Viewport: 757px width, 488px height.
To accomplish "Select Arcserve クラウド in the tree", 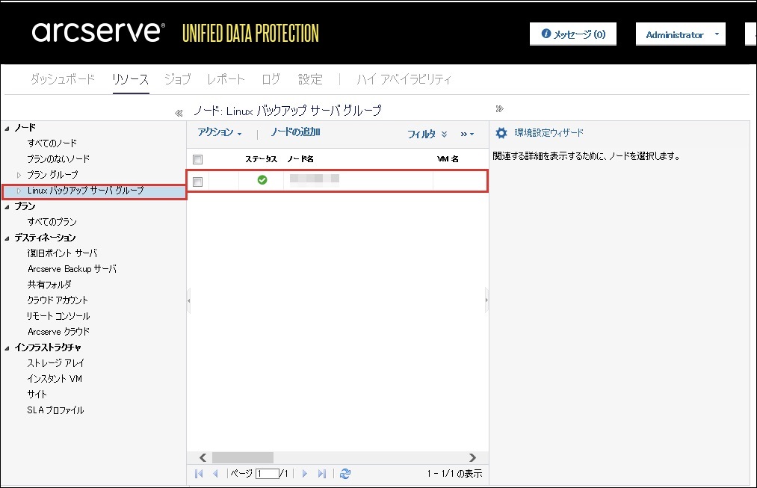I will tap(58, 332).
